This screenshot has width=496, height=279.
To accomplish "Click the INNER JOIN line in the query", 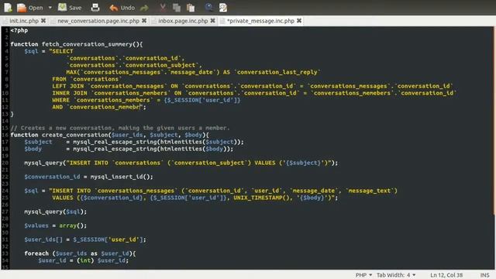I will point(254,93).
